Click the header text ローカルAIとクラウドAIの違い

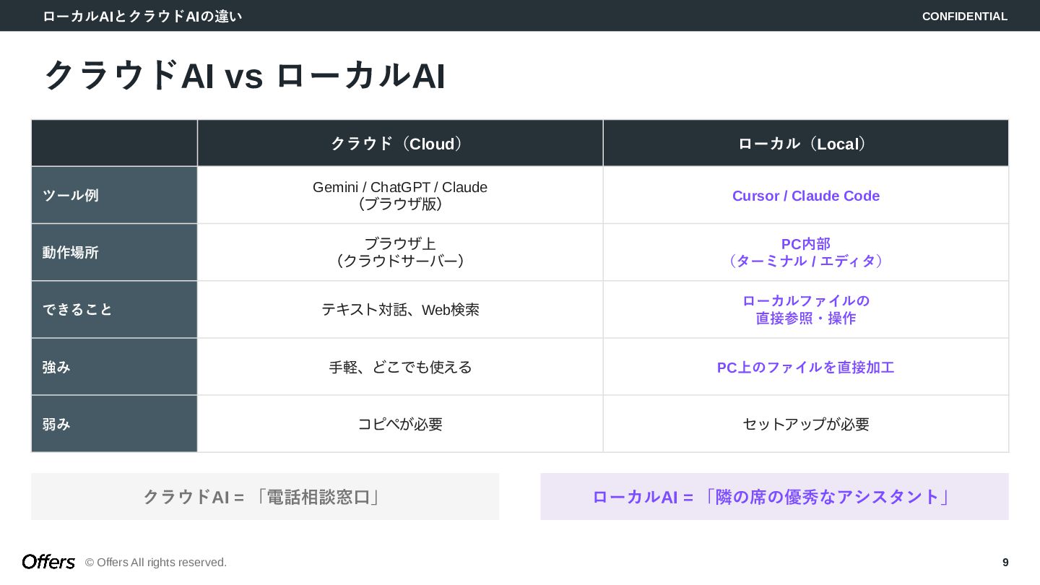pos(142,16)
